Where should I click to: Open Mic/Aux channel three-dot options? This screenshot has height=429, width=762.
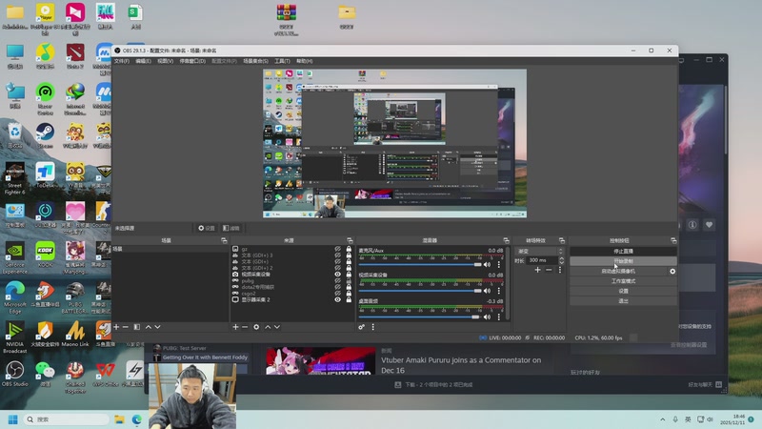click(x=498, y=265)
